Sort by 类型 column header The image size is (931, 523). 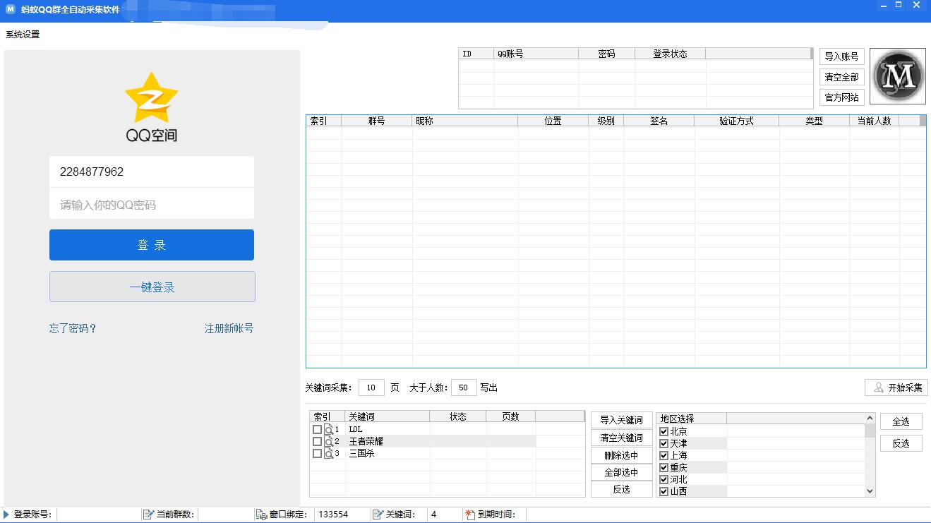815,121
